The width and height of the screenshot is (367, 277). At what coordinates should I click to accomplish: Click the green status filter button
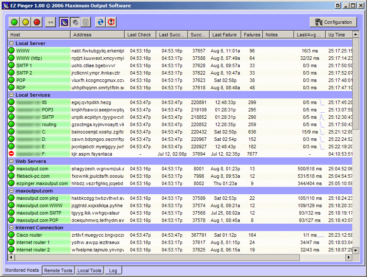coord(14,22)
